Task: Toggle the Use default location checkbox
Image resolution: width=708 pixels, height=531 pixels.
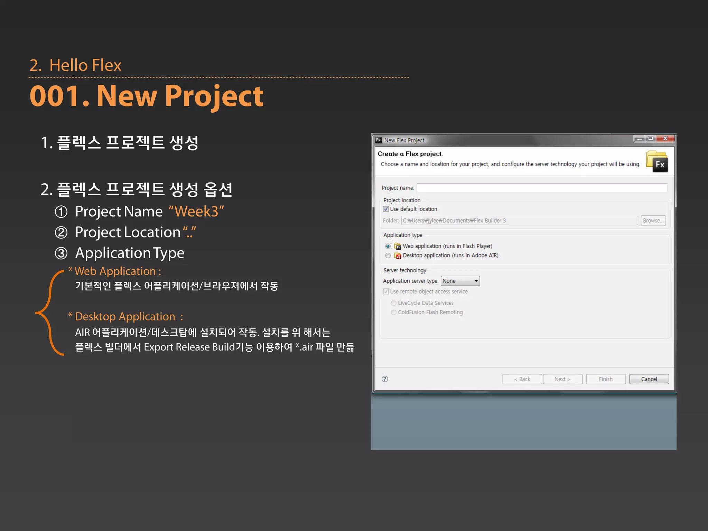Action: click(x=386, y=209)
